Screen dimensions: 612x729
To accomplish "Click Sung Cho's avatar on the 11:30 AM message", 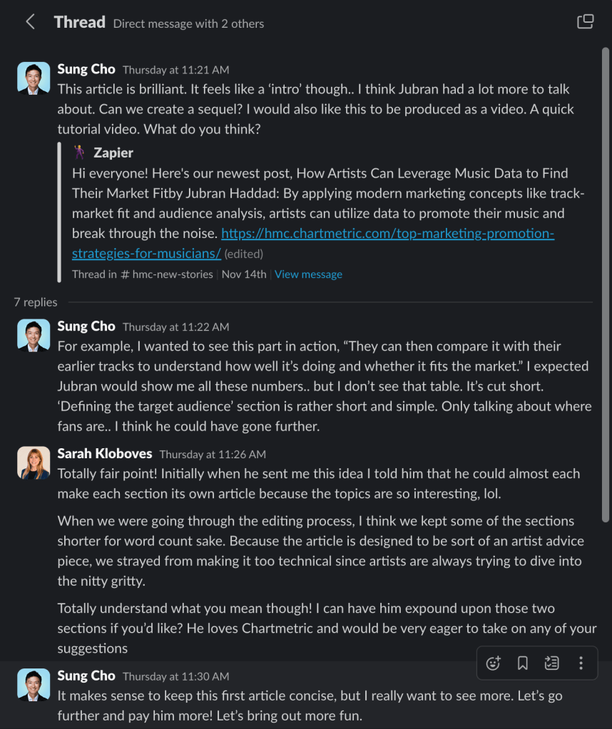I will [x=34, y=685].
